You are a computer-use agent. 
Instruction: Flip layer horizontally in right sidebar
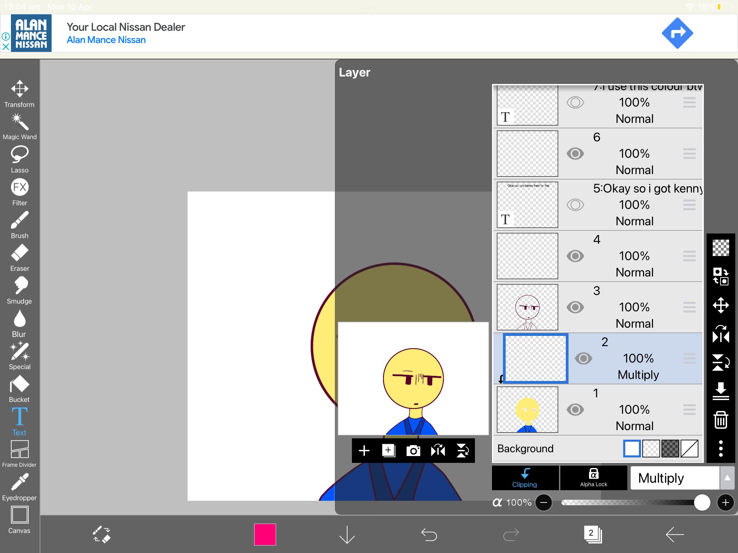[721, 334]
